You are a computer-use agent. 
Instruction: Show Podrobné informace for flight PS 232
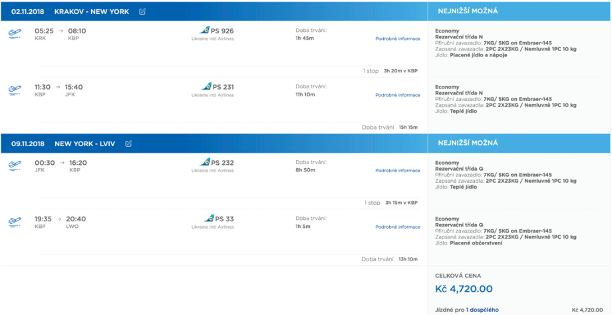(x=397, y=171)
